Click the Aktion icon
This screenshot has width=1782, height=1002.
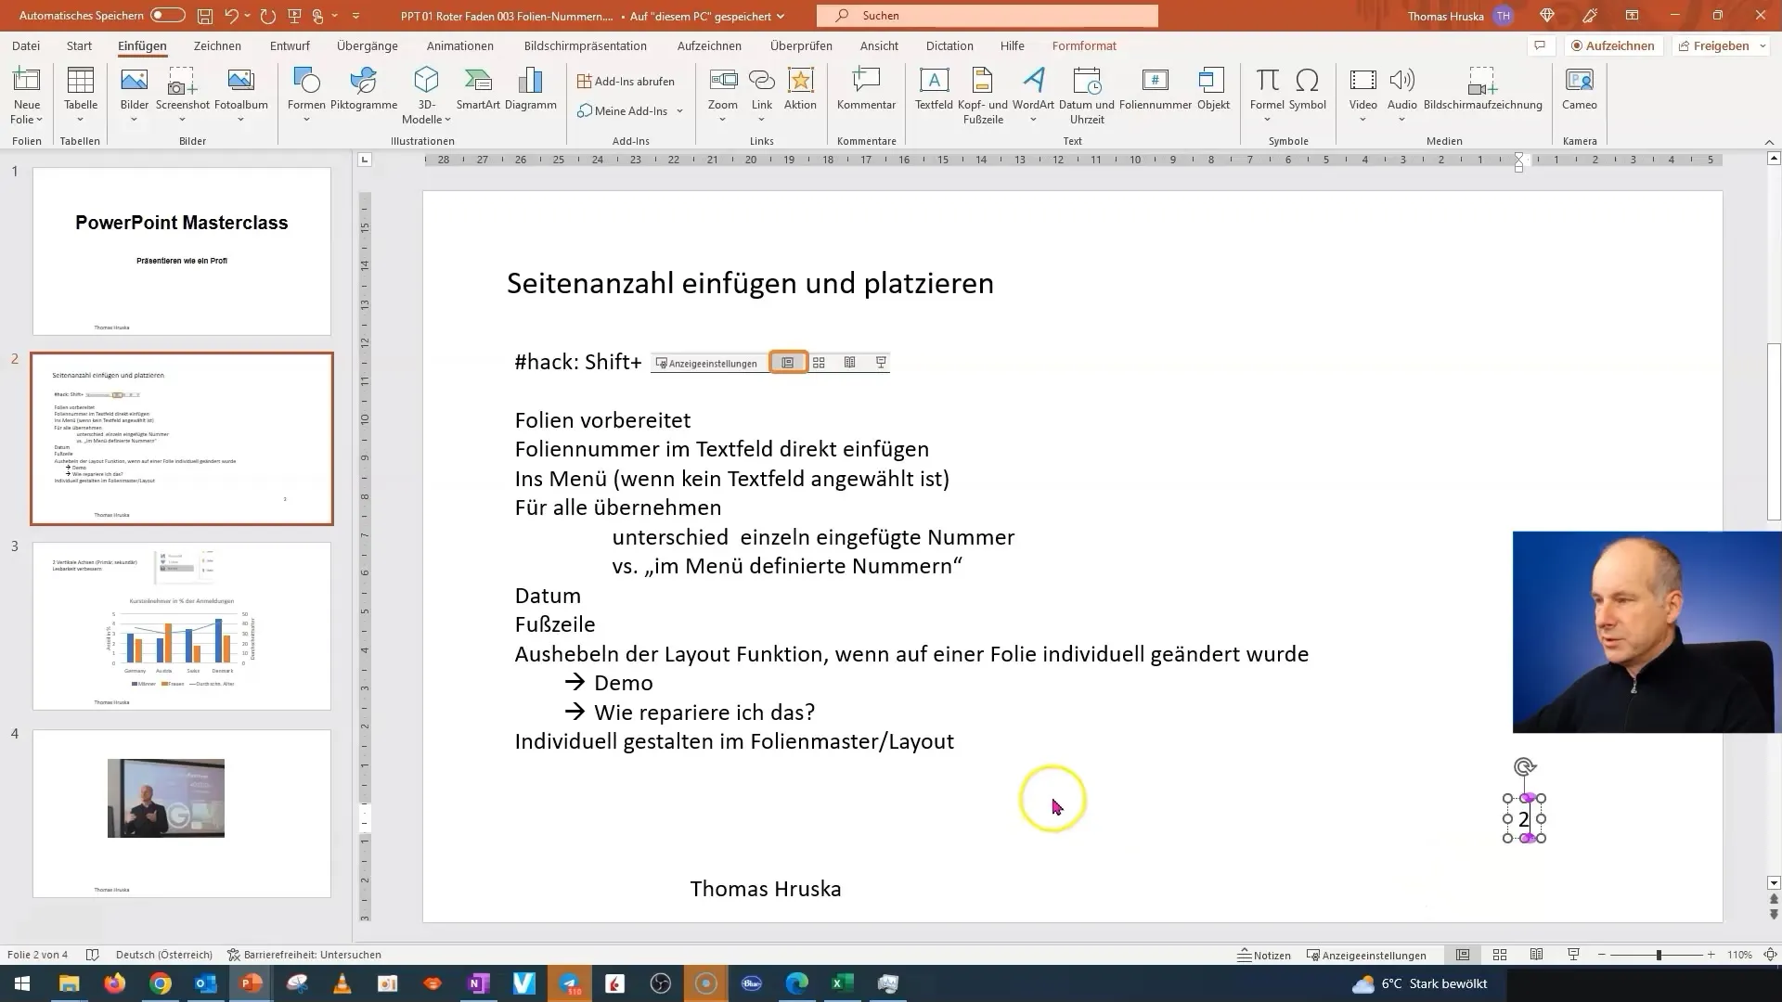800,89
